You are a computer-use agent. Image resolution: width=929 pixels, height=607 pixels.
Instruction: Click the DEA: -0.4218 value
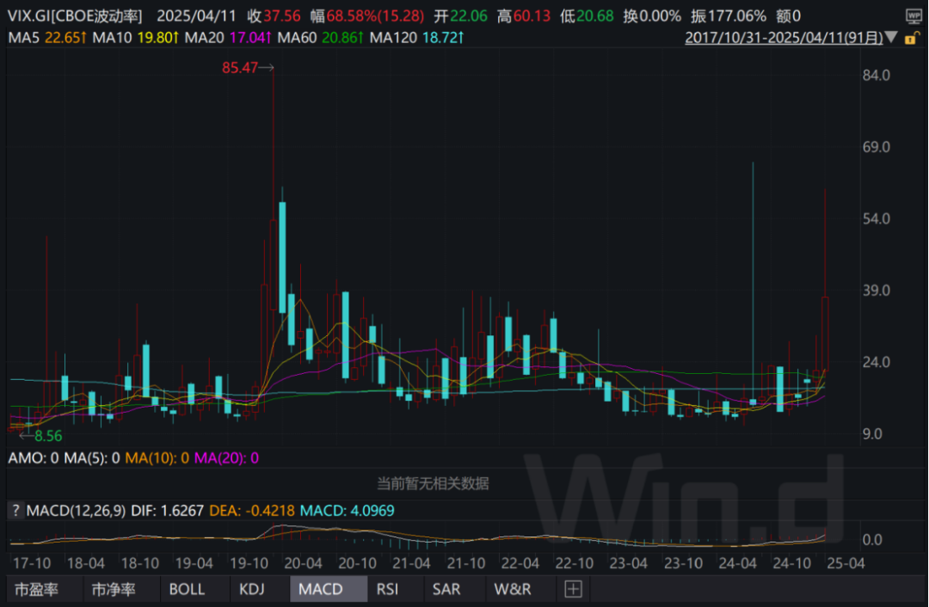[x=252, y=511]
